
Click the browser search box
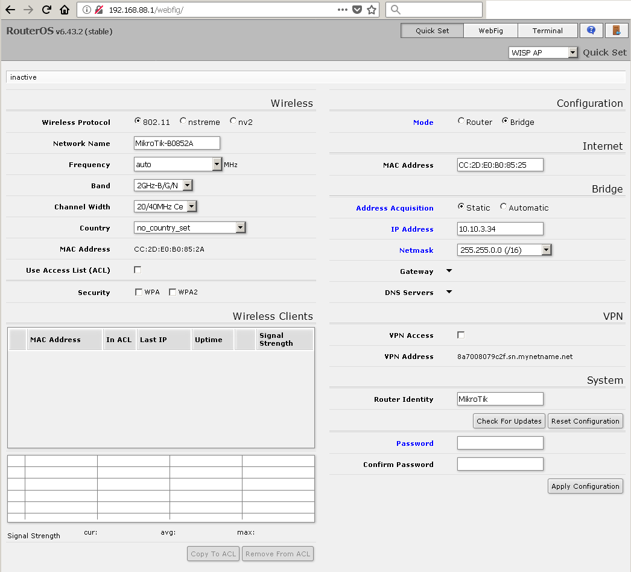[434, 10]
